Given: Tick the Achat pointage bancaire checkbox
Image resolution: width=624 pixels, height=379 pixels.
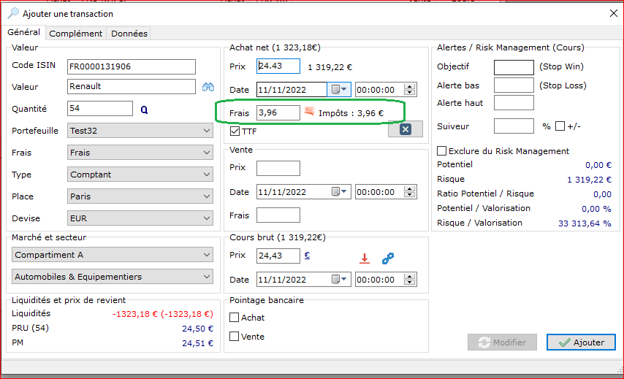Looking at the screenshot, I should pyautogui.click(x=235, y=318).
